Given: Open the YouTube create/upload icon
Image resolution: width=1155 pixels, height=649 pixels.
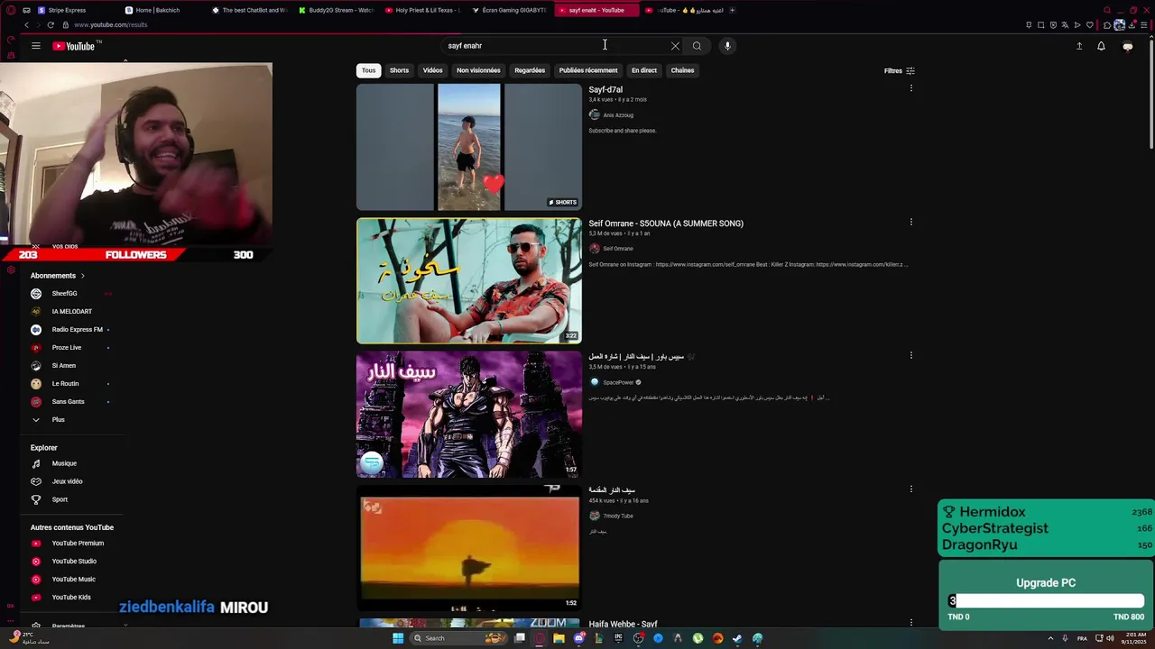Looking at the screenshot, I should click(1079, 46).
